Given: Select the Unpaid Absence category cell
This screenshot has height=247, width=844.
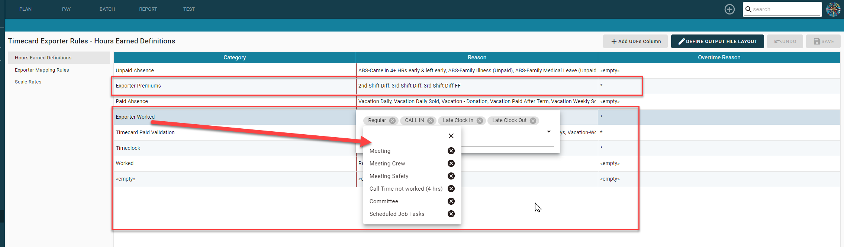Looking at the screenshot, I should pos(235,70).
